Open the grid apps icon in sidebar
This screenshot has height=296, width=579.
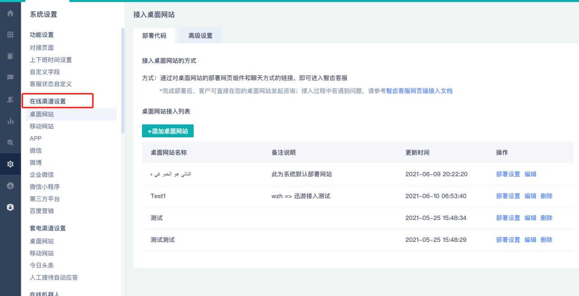click(x=10, y=35)
